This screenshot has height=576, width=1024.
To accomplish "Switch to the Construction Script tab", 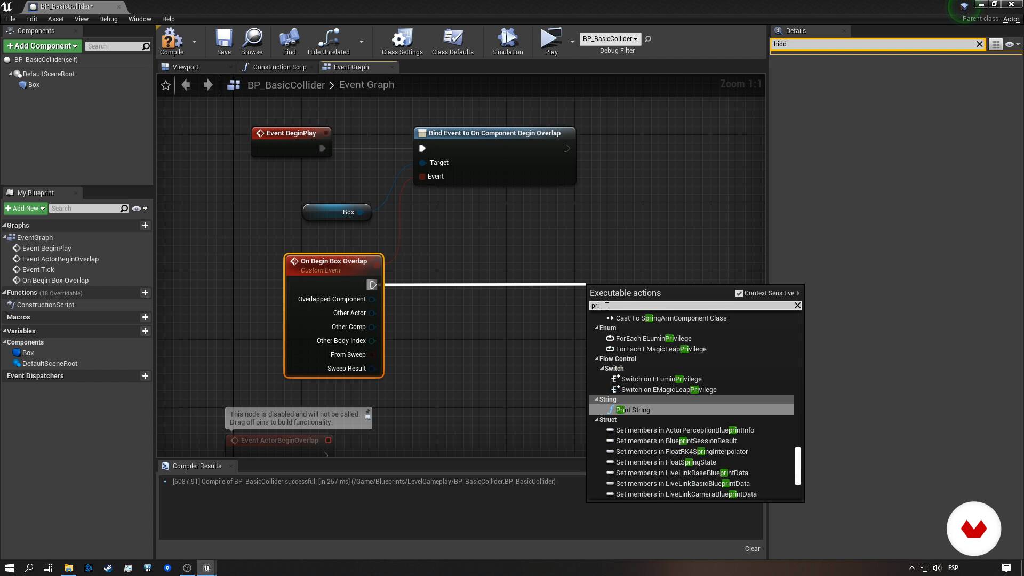I will pyautogui.click(x=279, y=67).
